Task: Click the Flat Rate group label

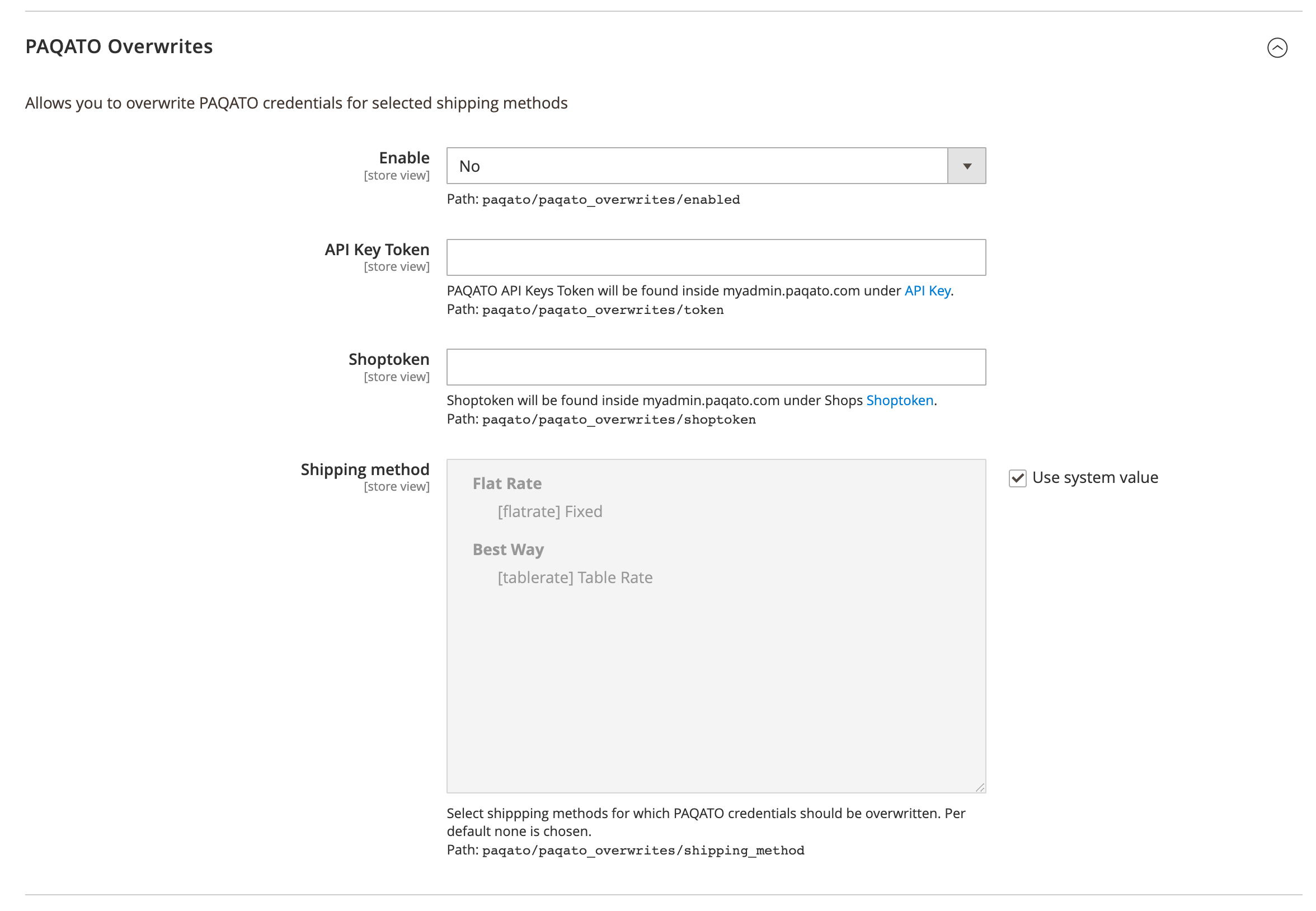Action: 507,483
